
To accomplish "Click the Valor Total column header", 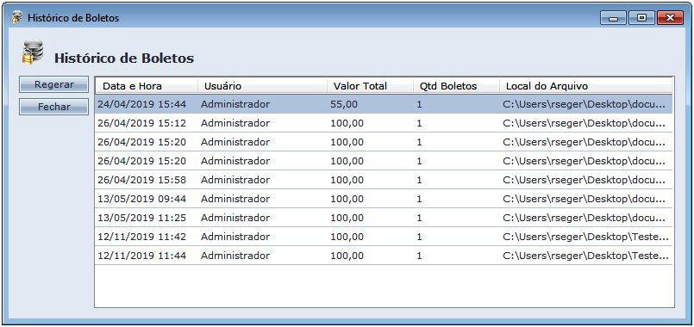I will [x=370, y=86].
